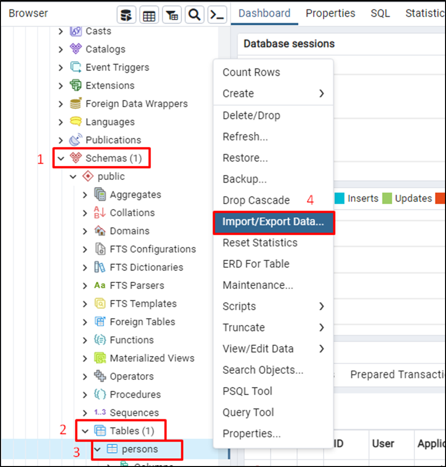Expand the Sequences tree node

(84, 413)
